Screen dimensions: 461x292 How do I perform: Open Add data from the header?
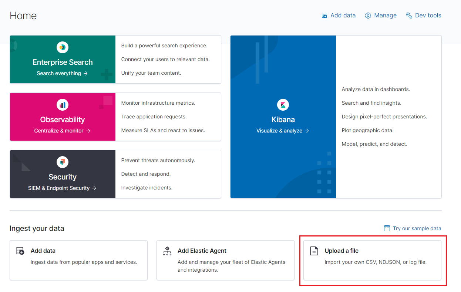tap(343, 16)
